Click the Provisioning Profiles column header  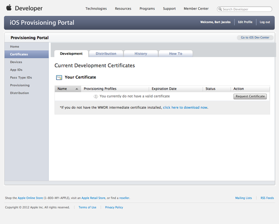pyautogui.click(x=115, y=89)
